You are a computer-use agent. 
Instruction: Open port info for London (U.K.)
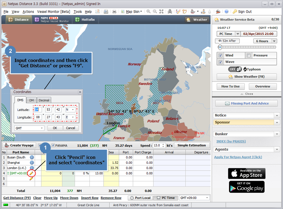point(32,168)
